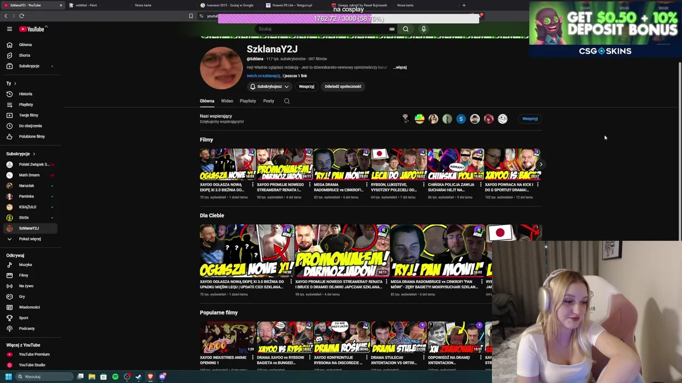682x383 pixels.
Task: Open Subskrypcje in the sidebar
Action: 29,66
